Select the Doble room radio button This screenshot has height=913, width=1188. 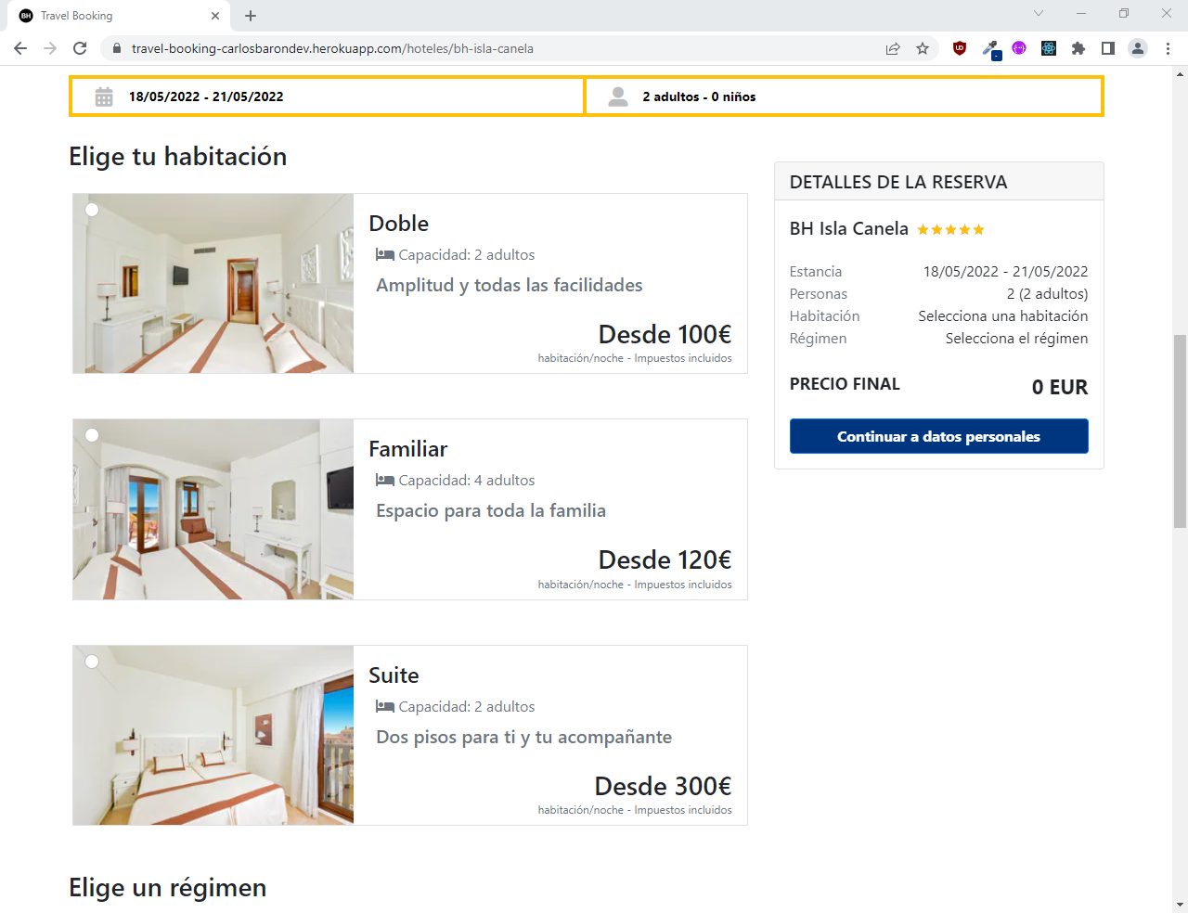pos(92,210)
